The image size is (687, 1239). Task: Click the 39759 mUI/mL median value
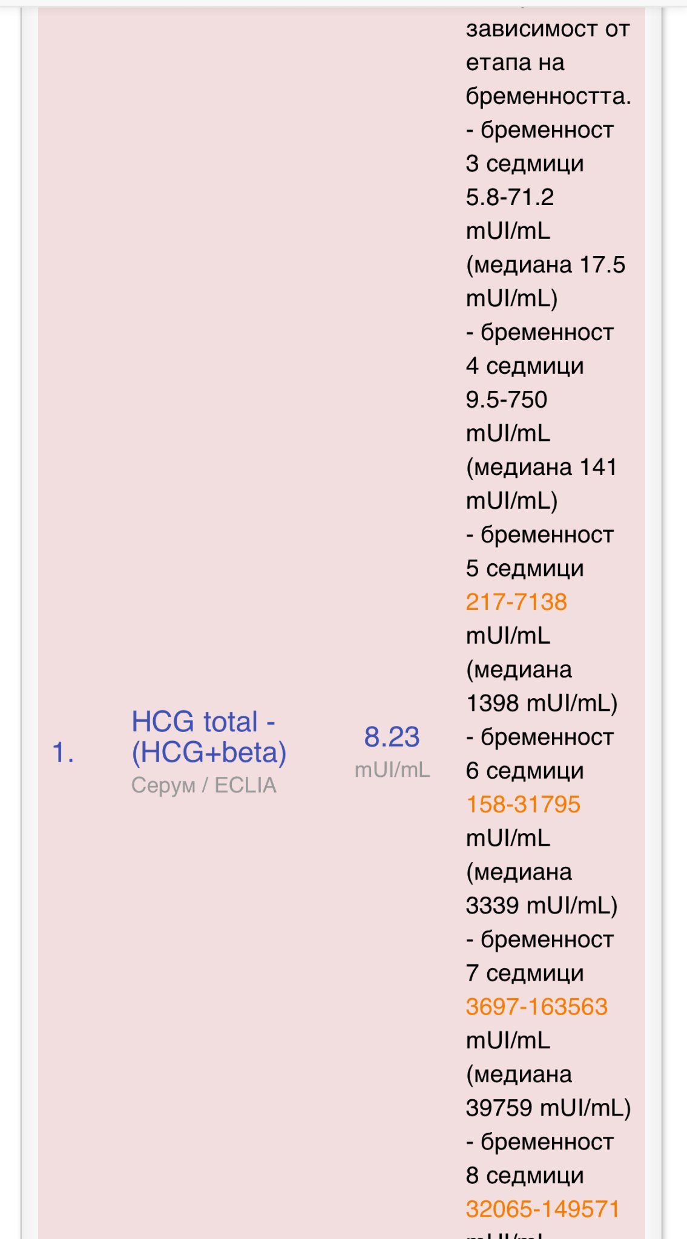coord(548,1108)
